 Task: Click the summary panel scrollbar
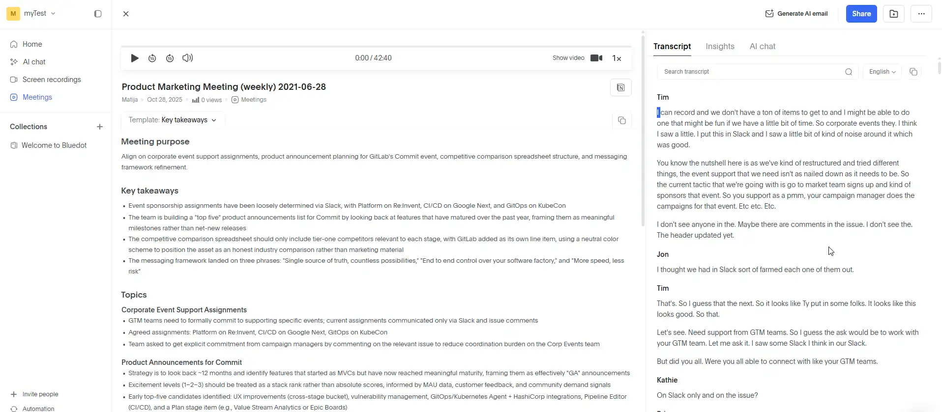(x=643, y=130)
